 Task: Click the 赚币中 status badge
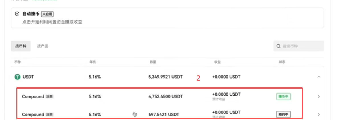pyautogui.click(x=283, y=96)
